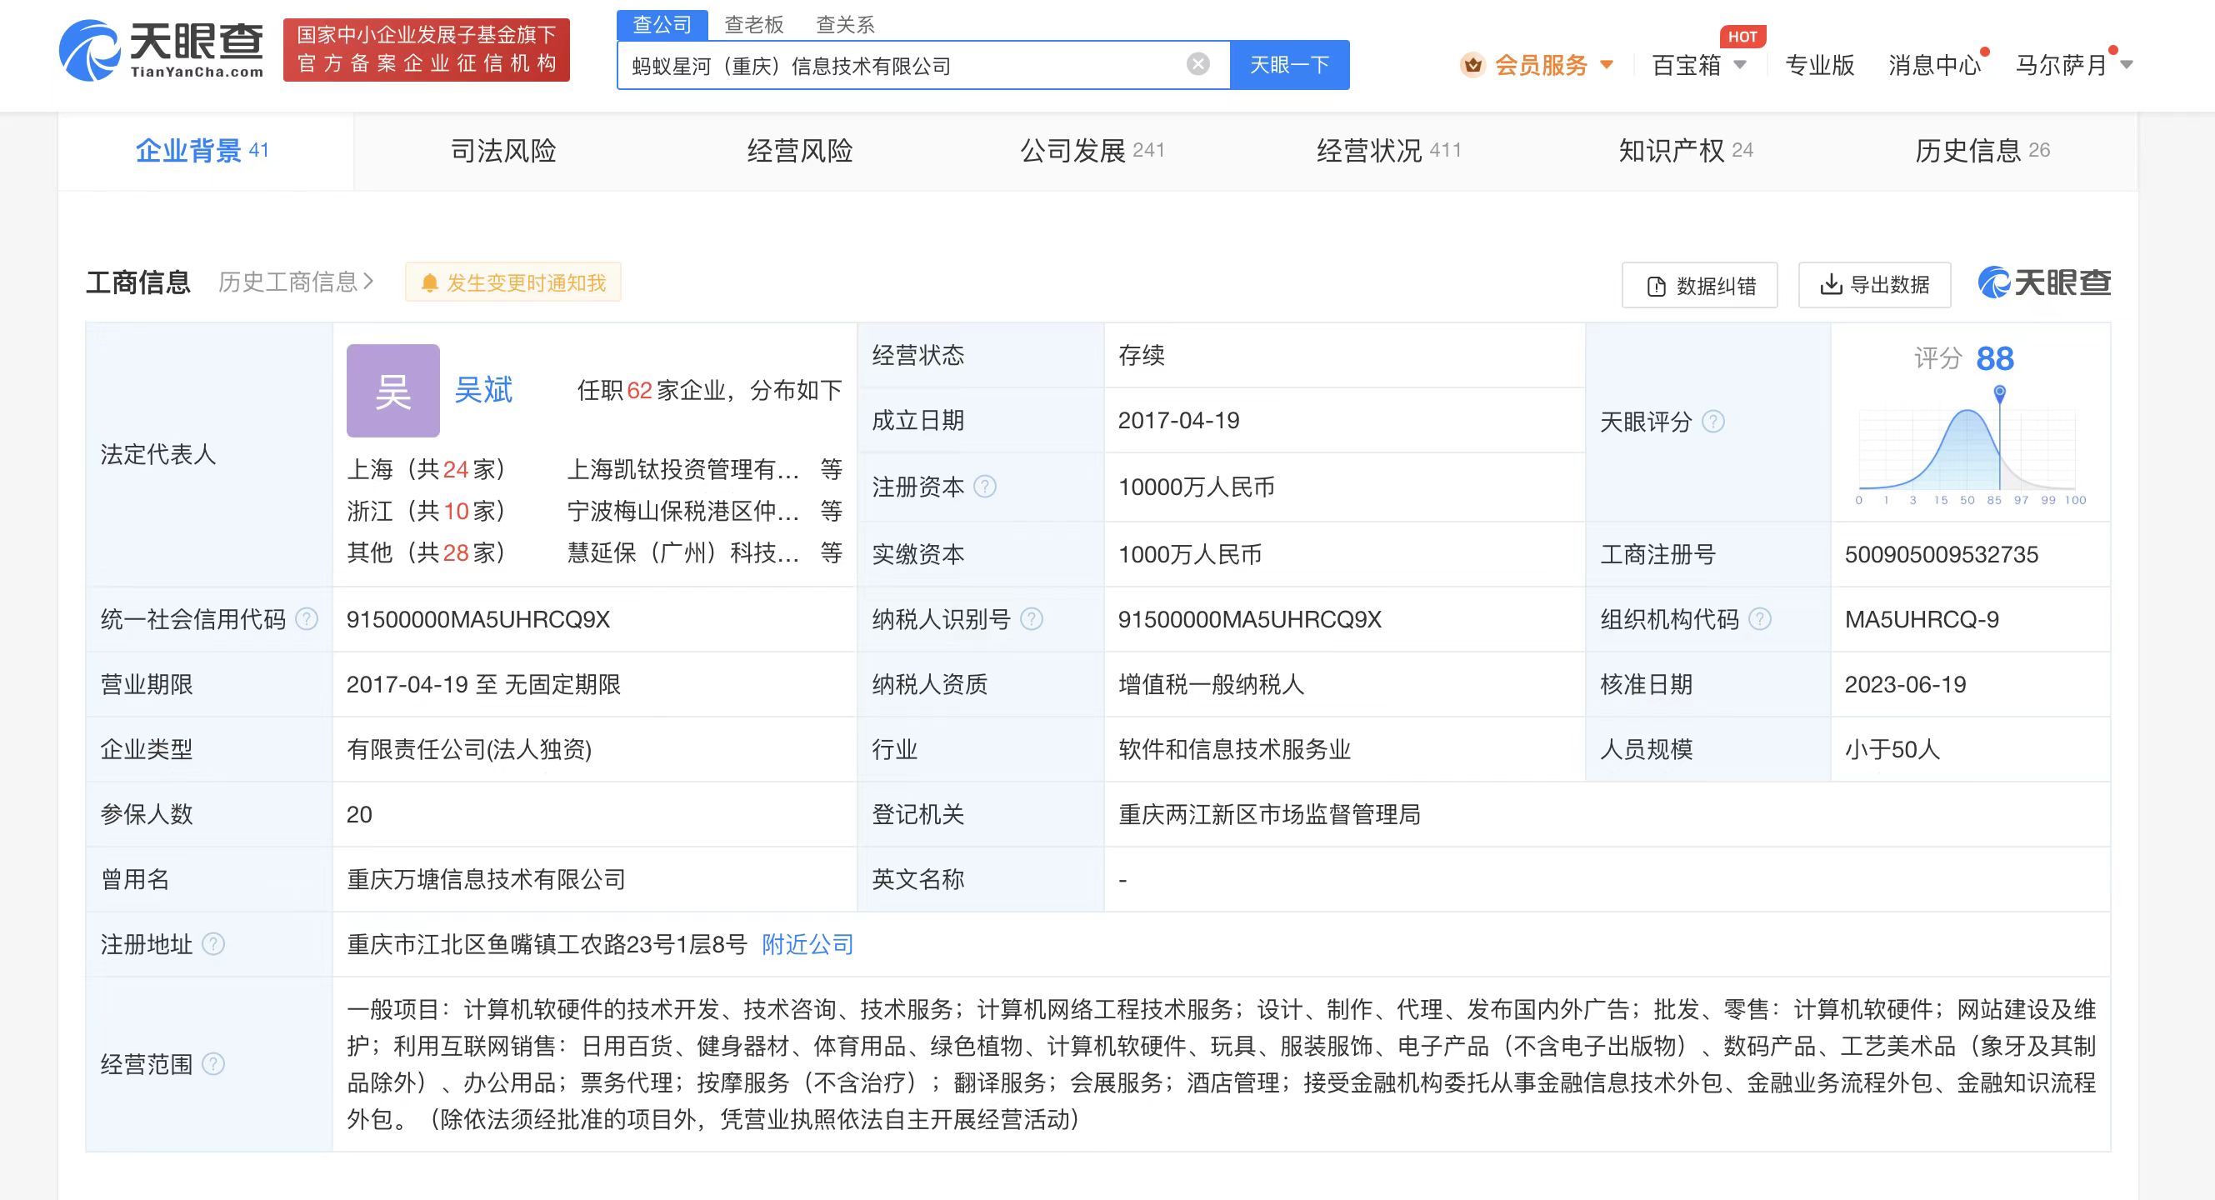2215x1200 pixels.
Task: Expand the 会员服务 dropdown
Action: [x=1540, y=64]
